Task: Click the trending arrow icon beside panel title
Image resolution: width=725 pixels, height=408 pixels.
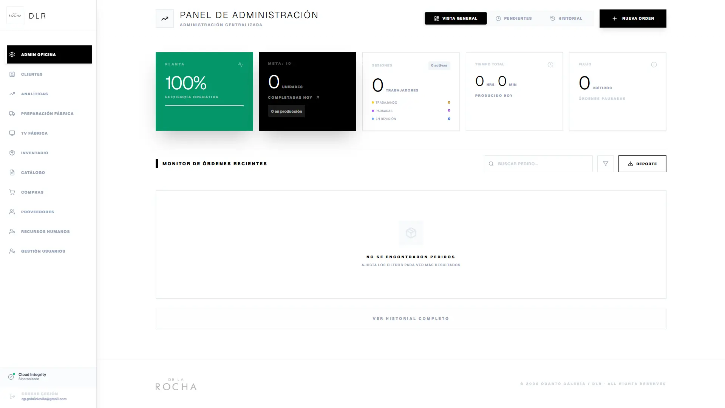Action: (x=165, y=19)
